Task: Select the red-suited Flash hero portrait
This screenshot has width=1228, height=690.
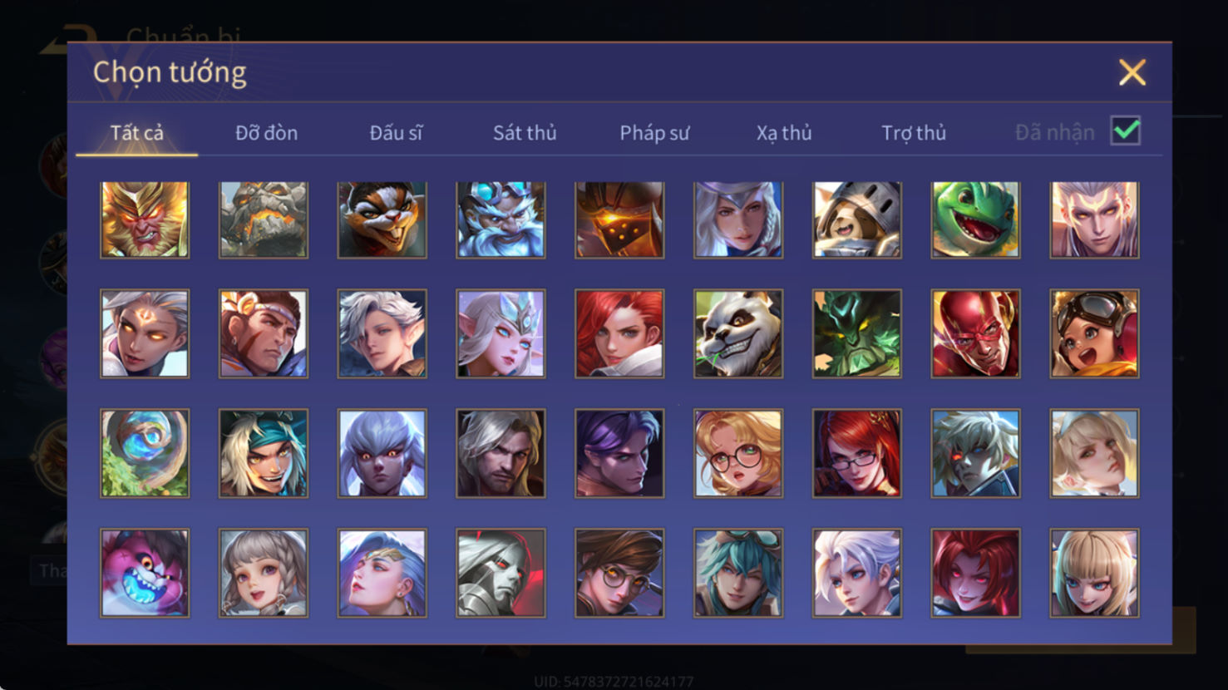Action: tap(975, 333)
